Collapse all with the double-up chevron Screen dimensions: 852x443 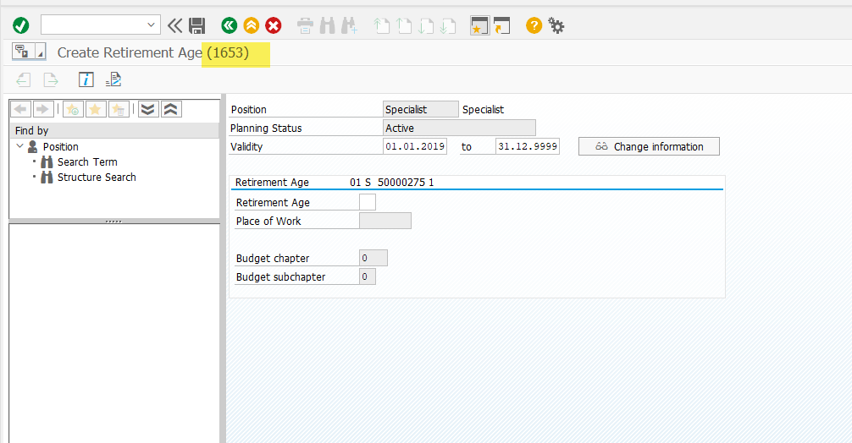click(x=170, y=109)
